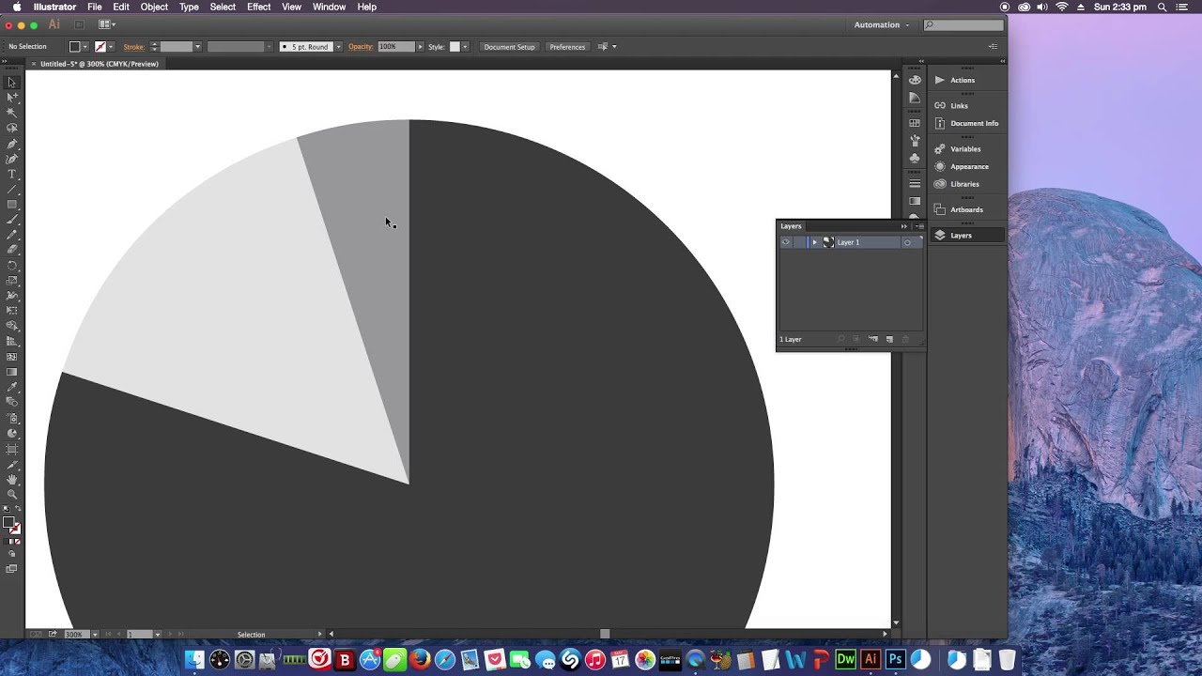Screen dimensions: 1202x676
Task: Select the Rotate tool
Action: 12,265
